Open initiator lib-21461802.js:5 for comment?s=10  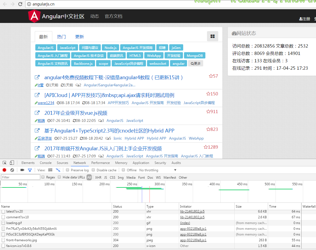[x=192, y=217]
